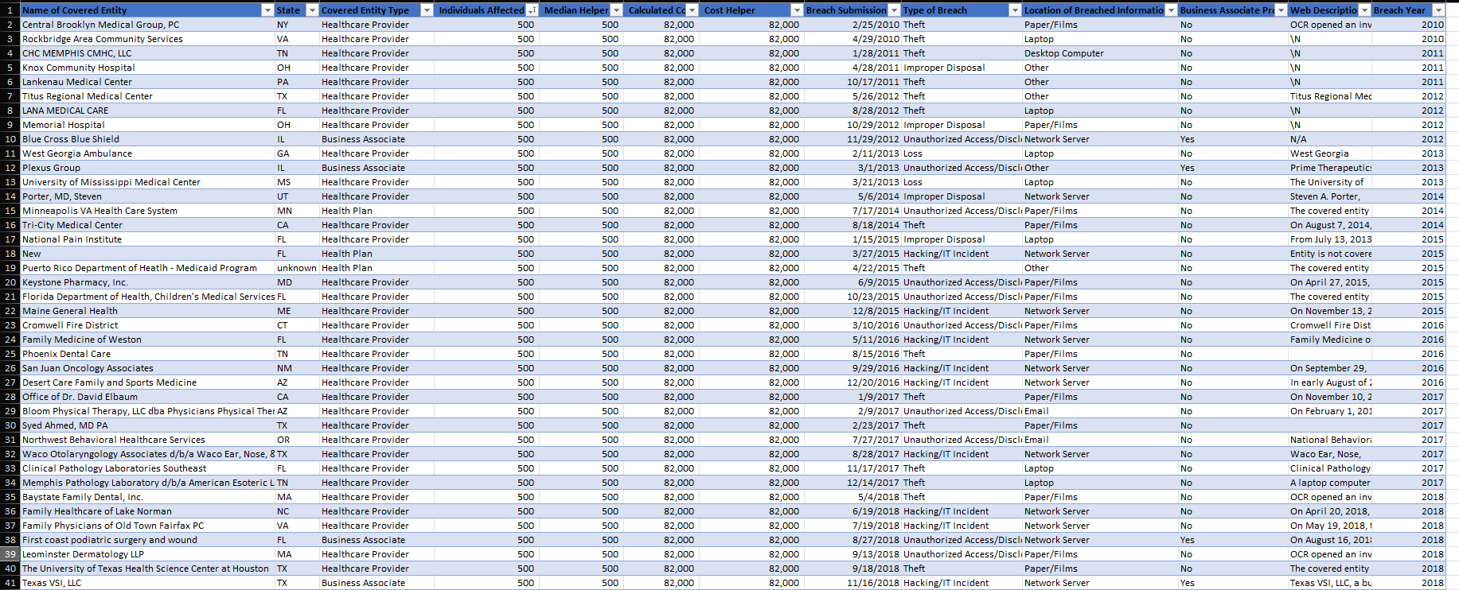The image size is (1459, 590).
Task: Select the cell West Georgia Ambulance
Action: pyautogui.click(x=147, y=153)
